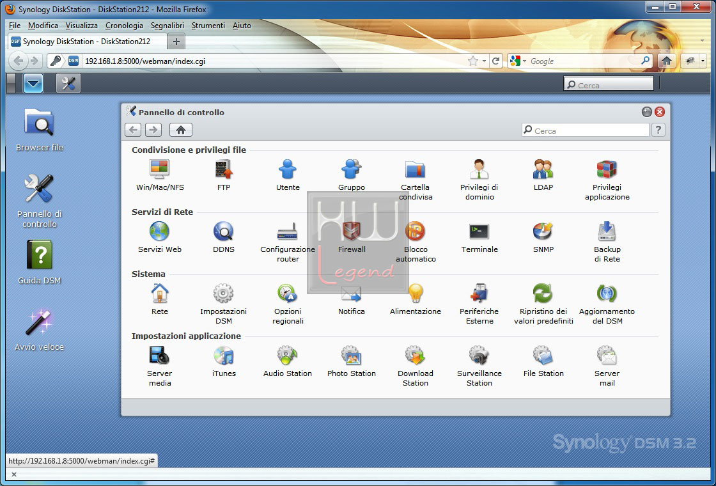The height and width of the screenshot is (486, 716).
Task: Open the Visualizza menu
Action: coord(81,26)
